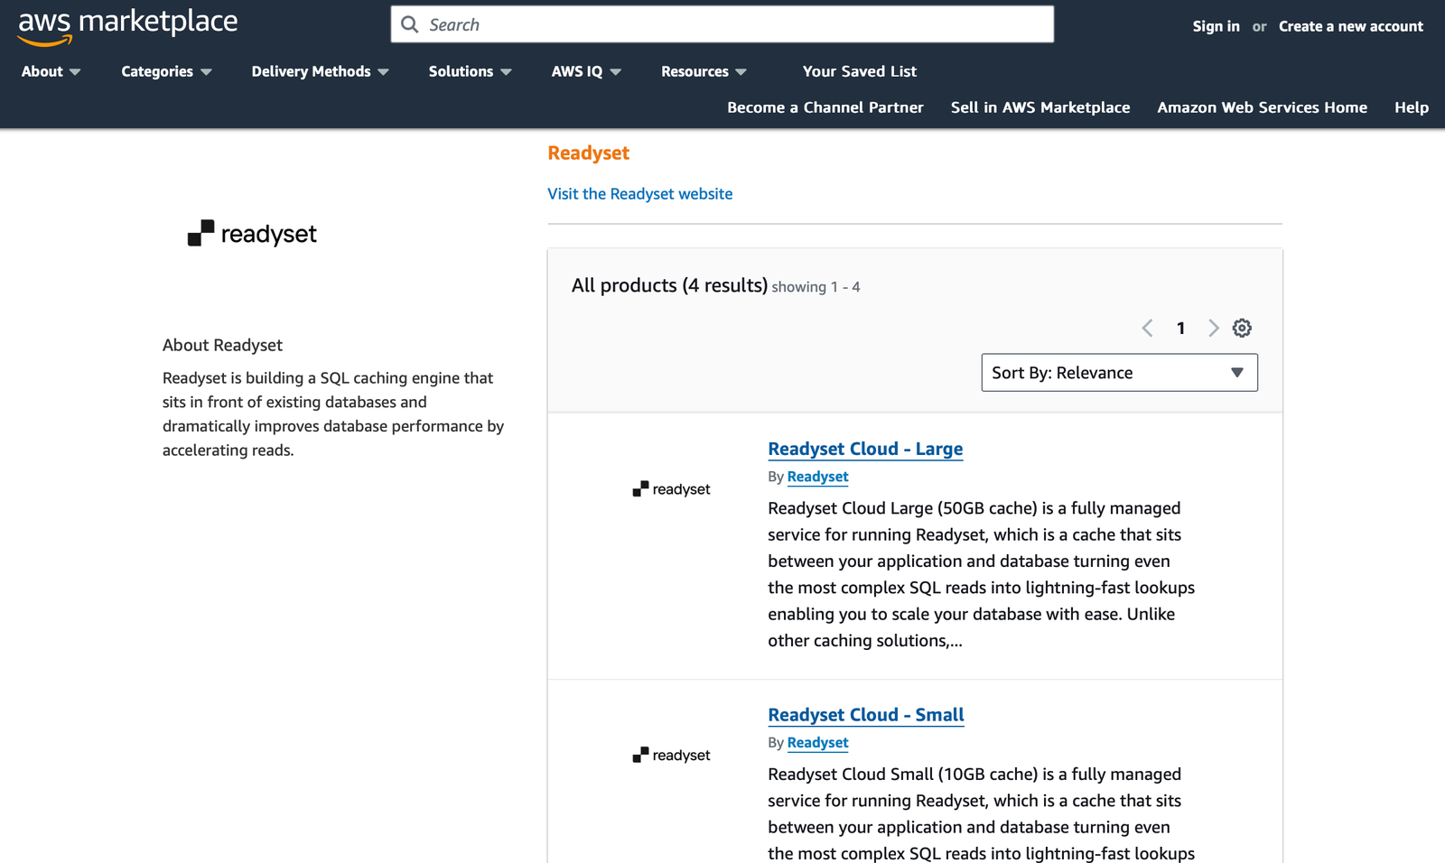This screenshot has height=863, width=1445.
Task: Visit the Readyset website
Action: pos(639,193)
